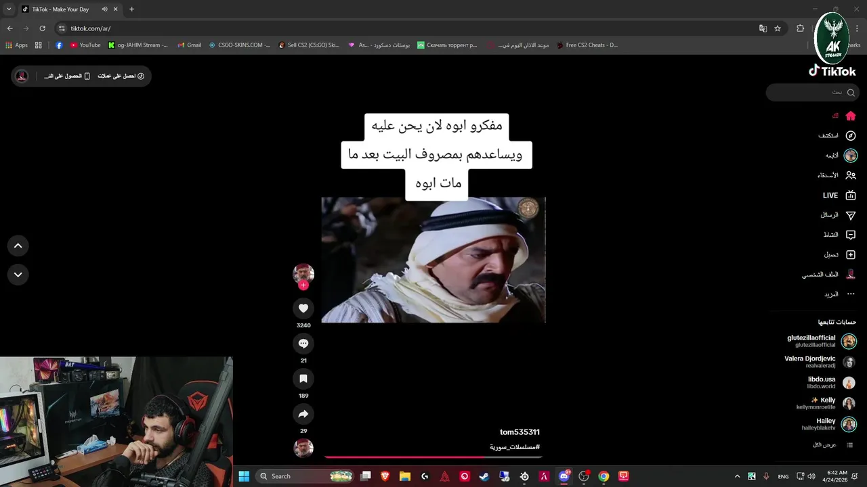
Task: Open Brave browser from the taskbar
Action: tap(385, 476)
